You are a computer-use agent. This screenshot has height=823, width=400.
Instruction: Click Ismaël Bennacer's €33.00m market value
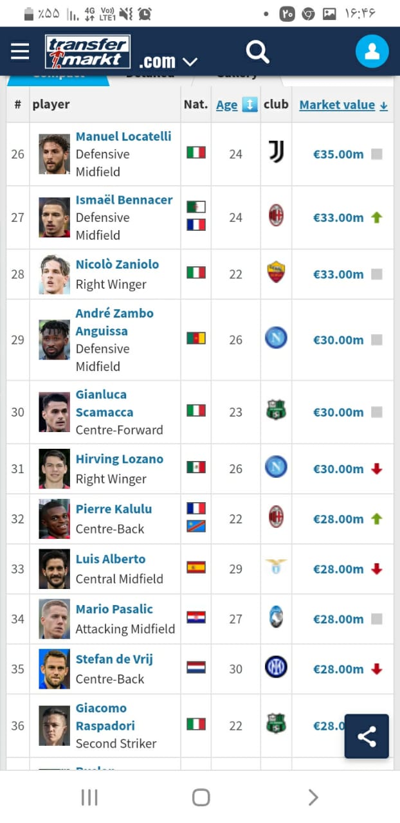tap(338, 217)
